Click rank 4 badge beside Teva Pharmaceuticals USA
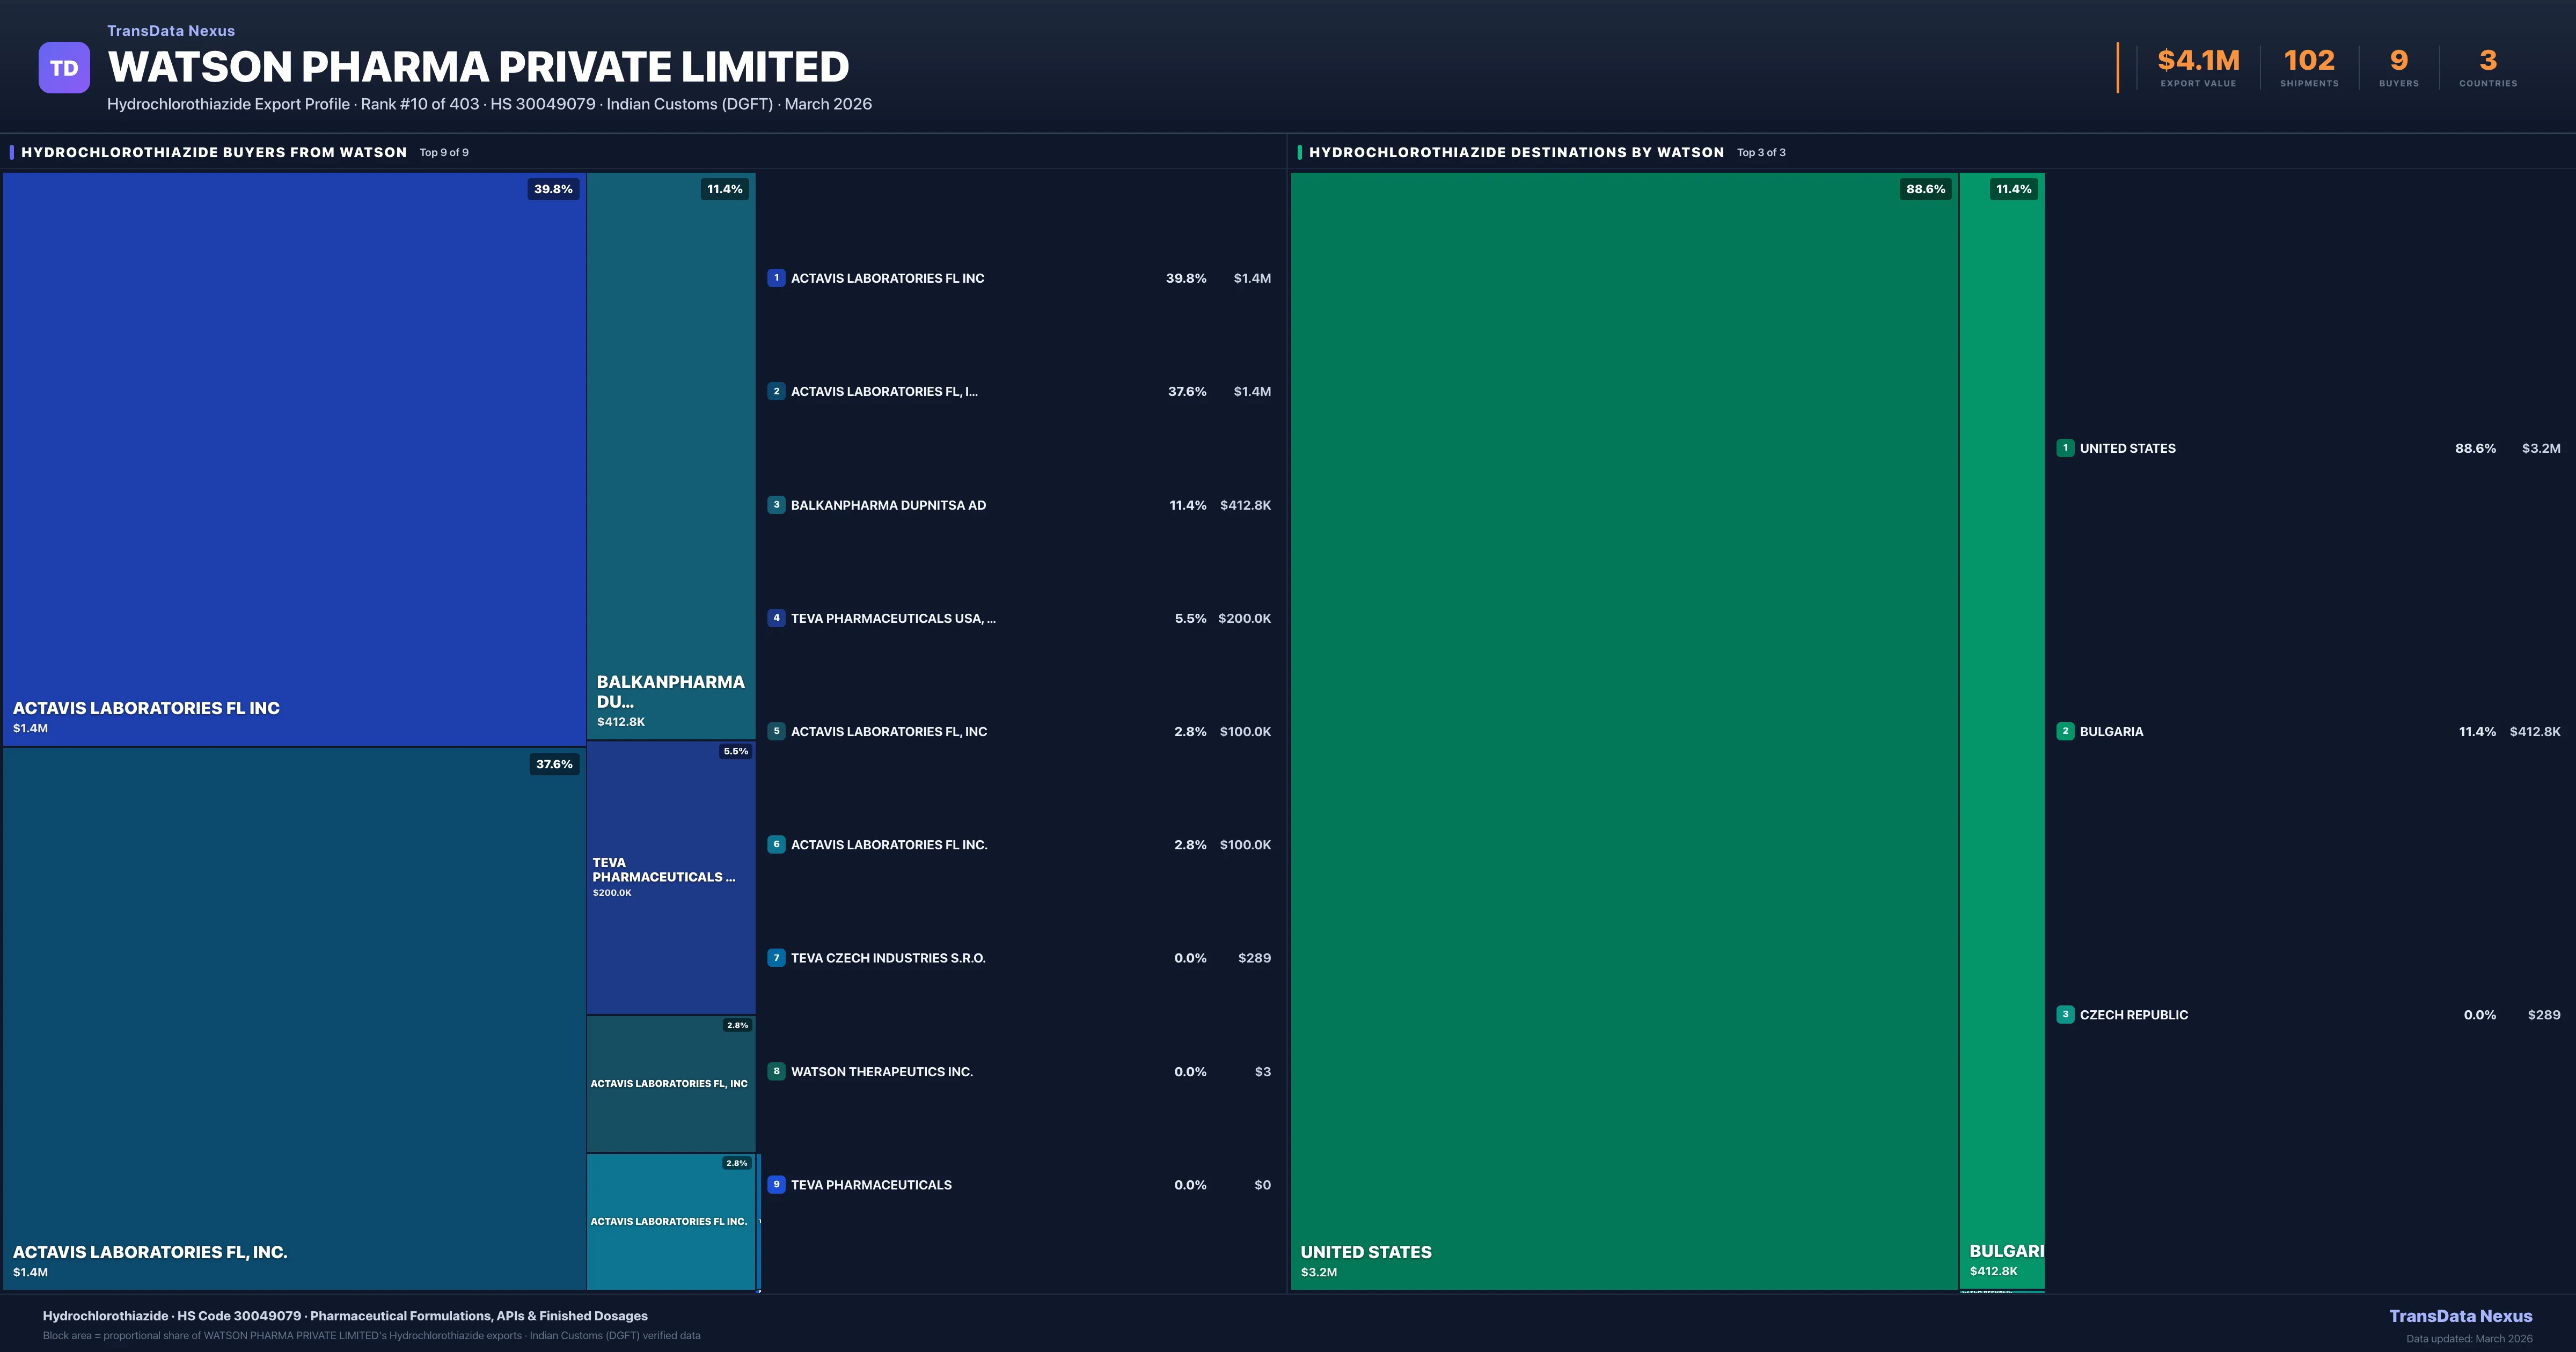Screen dimensions: 2576x1352 click(776, 618)
